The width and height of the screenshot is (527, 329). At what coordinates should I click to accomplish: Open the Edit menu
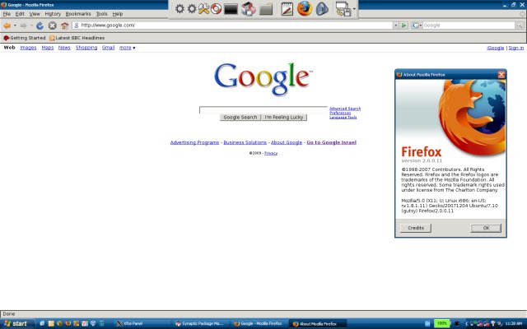pyautogui.click(x=20, y=14)
